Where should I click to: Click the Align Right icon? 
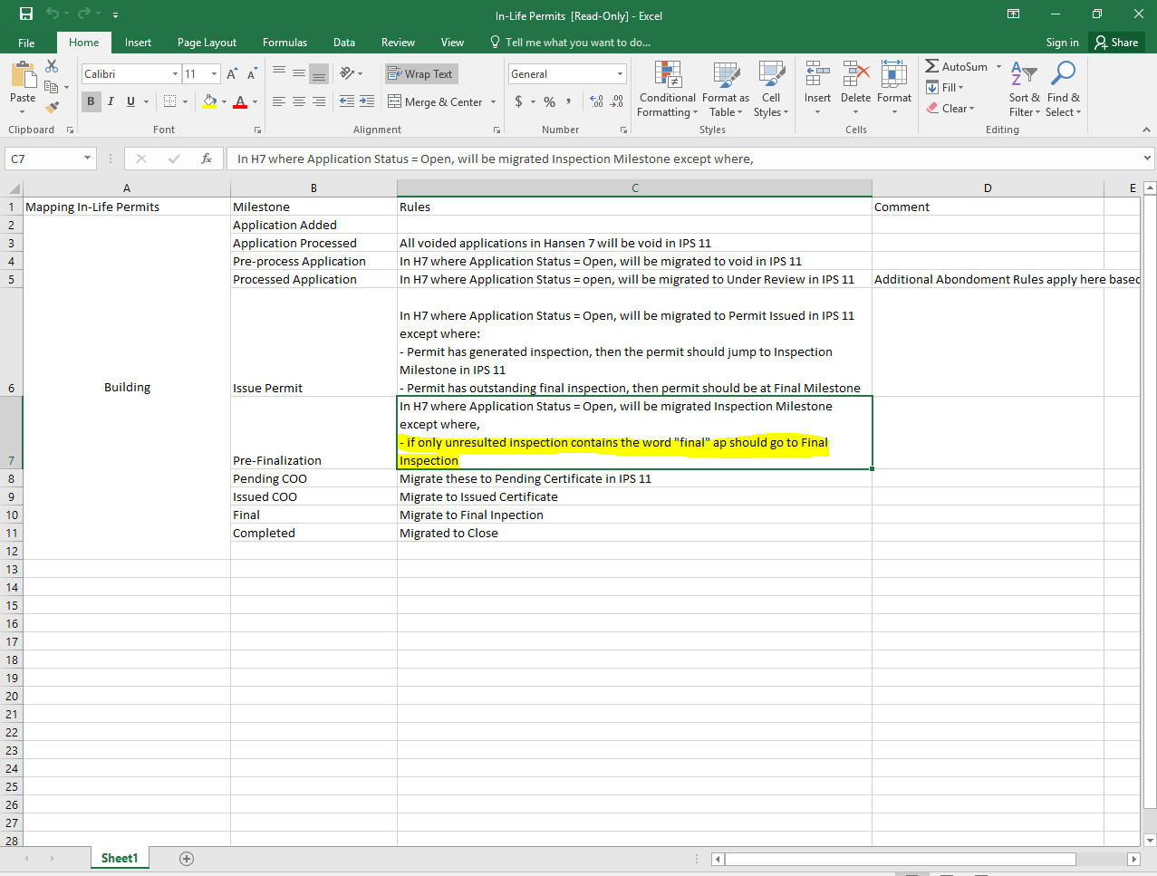[319, 101]
